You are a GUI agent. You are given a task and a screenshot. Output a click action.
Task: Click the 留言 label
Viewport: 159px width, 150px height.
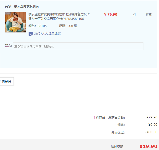pyautogui.click(x=8, y=46)
